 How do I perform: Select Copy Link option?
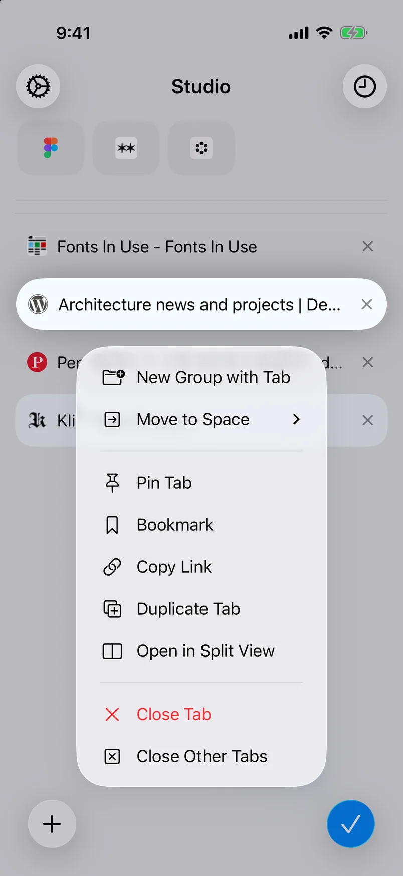point(201,567)
